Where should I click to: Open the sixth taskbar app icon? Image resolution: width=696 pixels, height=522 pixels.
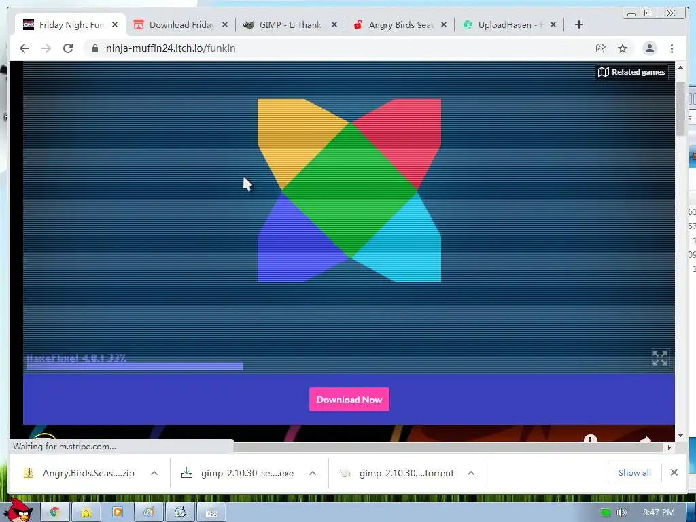179,512
